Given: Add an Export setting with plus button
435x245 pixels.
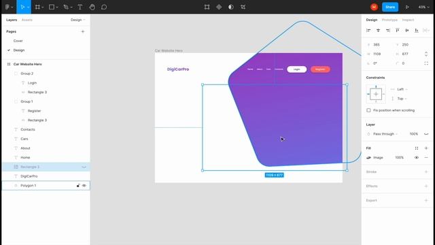Looking at the screenshot, I should tap(426, 200).
